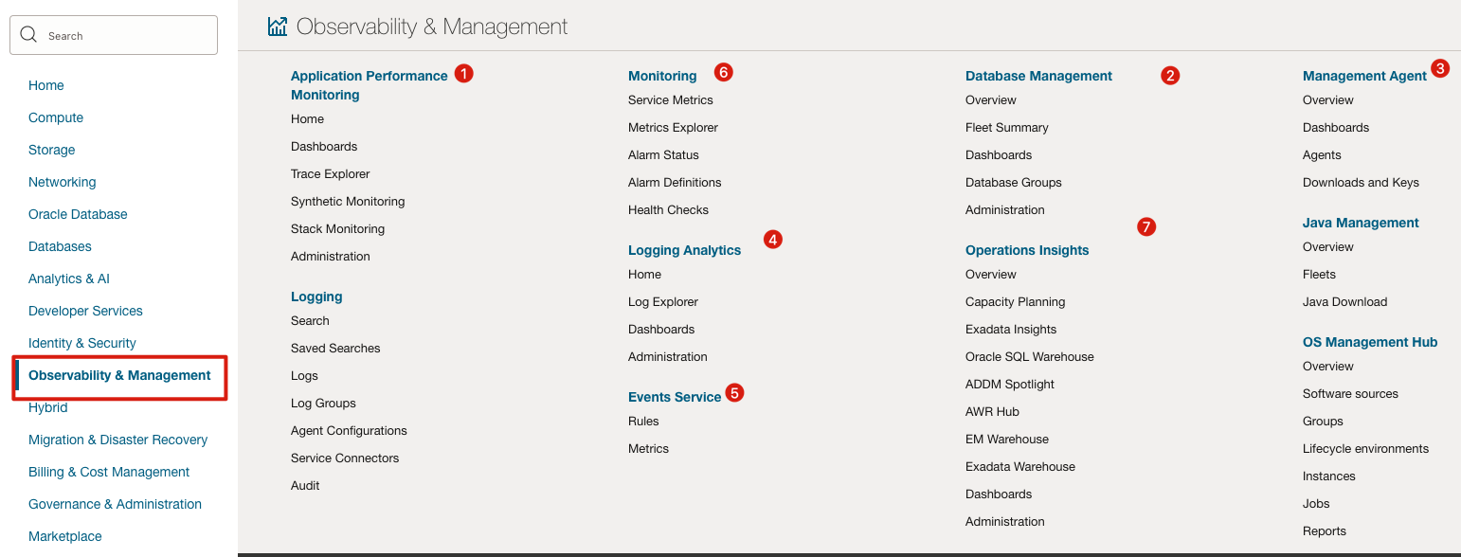Open the Compute menu category
Viewport: 1461px width, 557px height.
56,117
